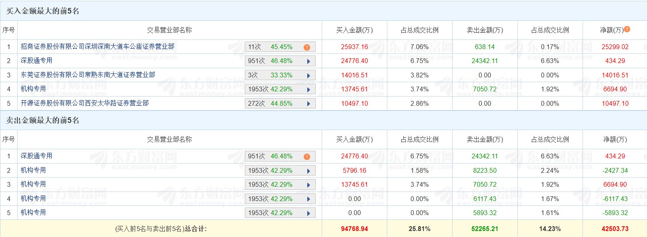Expand arrow for sell-table 机构专用 row 5
647x237 pixels.
coord(308,213)
